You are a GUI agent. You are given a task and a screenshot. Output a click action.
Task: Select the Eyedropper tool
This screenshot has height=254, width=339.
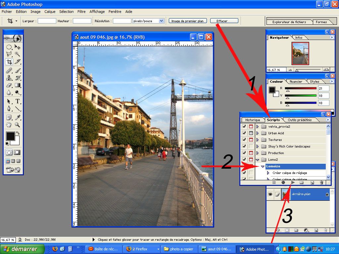[x=18, y=117]
